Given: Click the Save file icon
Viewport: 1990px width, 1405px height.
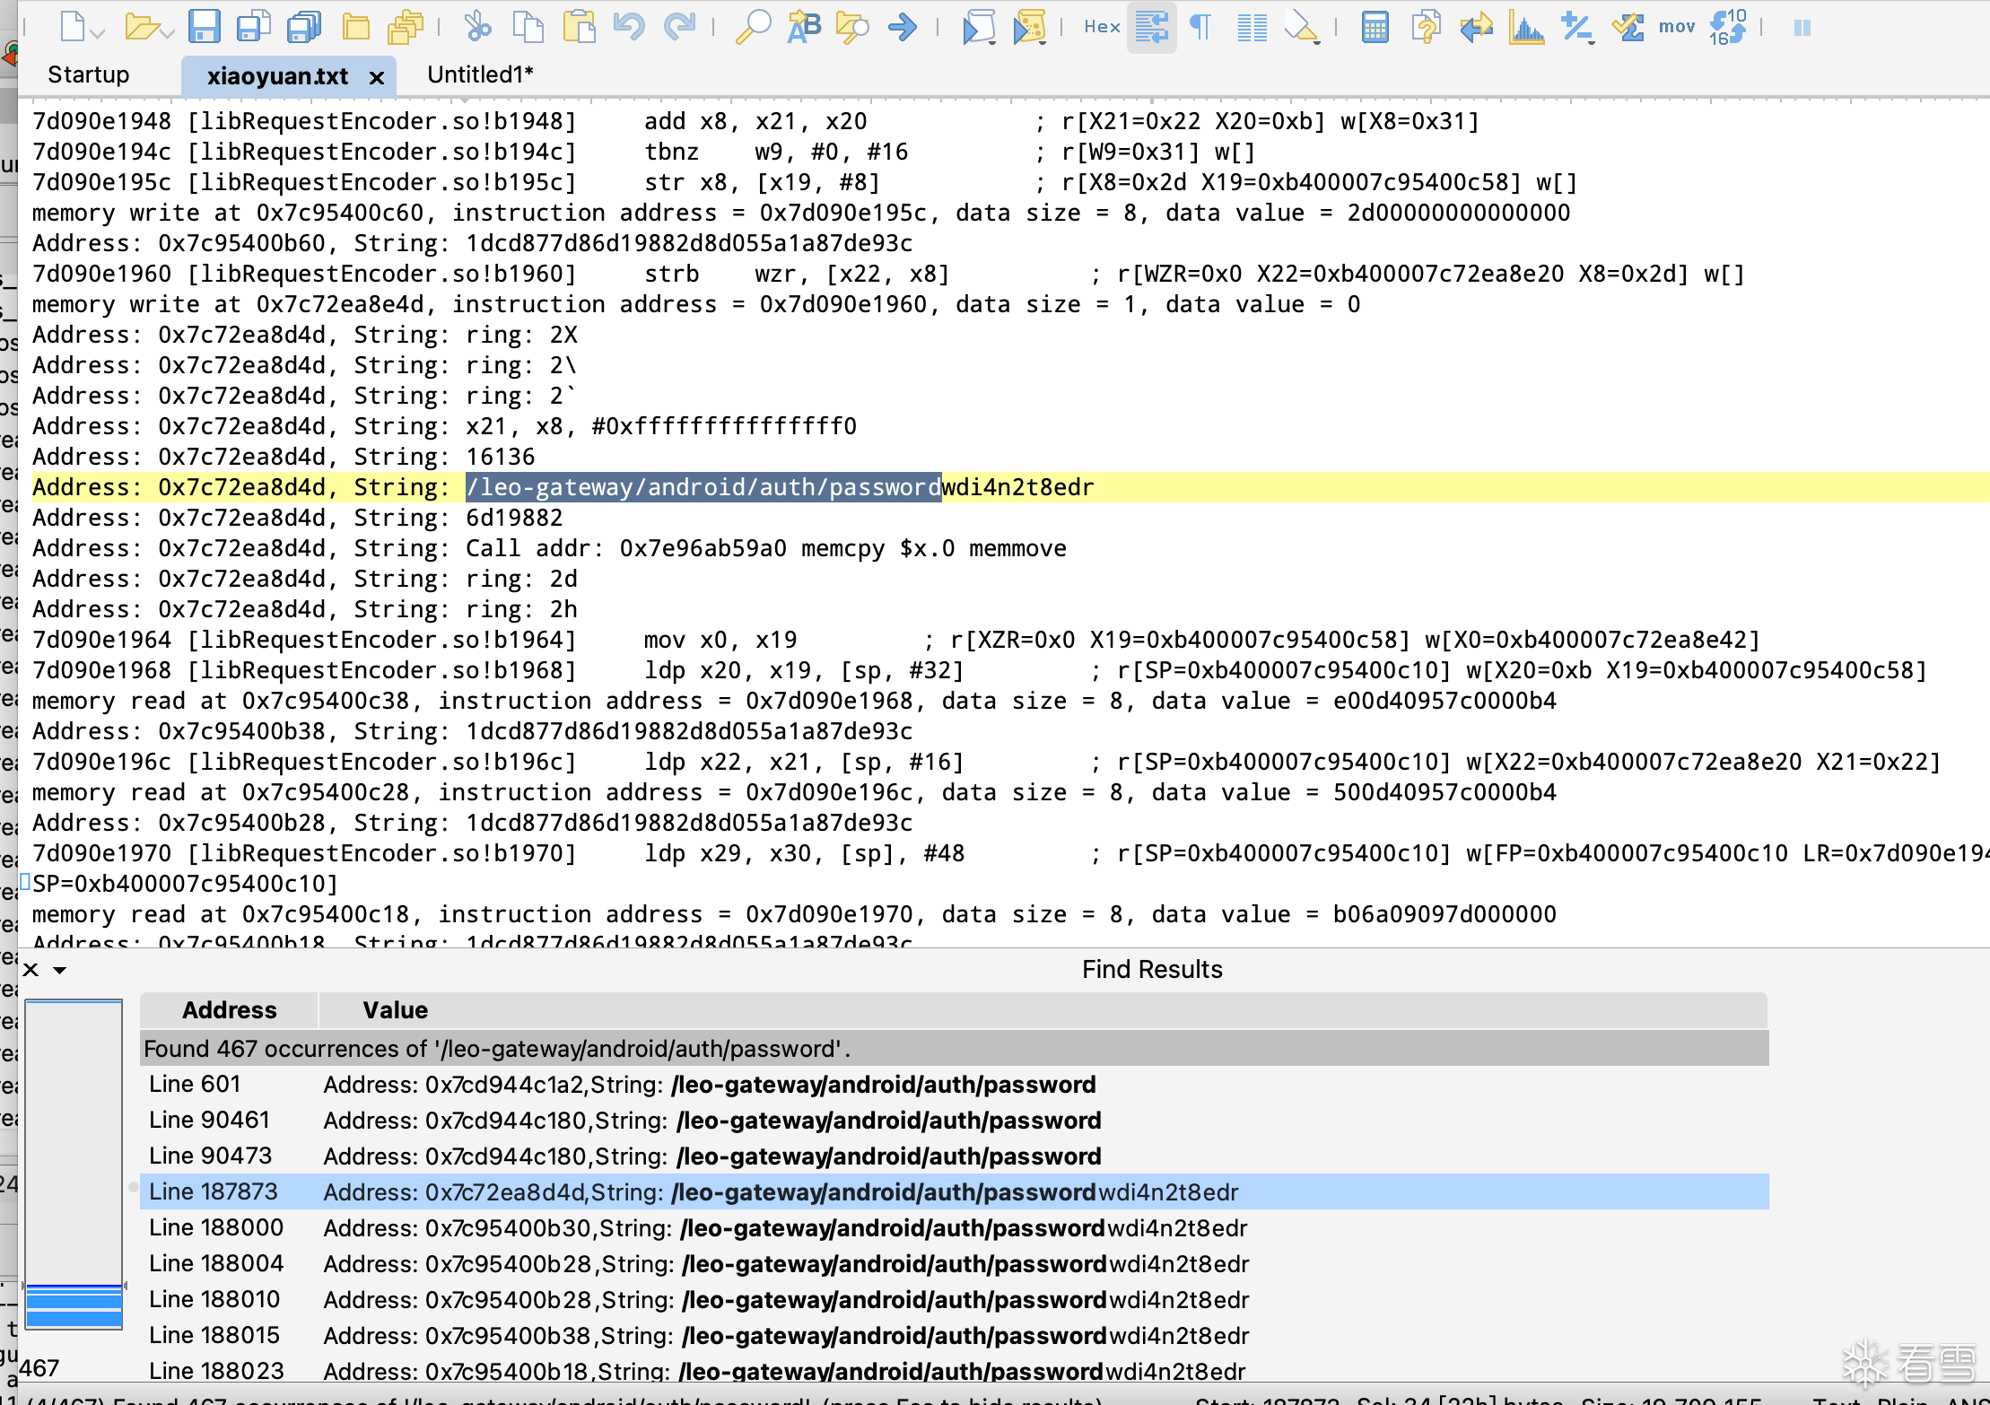Looking at the screenshot, I should click(205, 27).
